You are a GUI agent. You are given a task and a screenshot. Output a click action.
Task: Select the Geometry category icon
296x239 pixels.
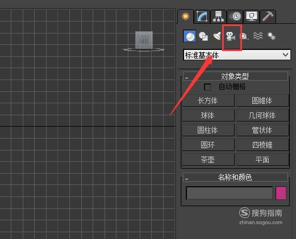(x=190, y=36)
